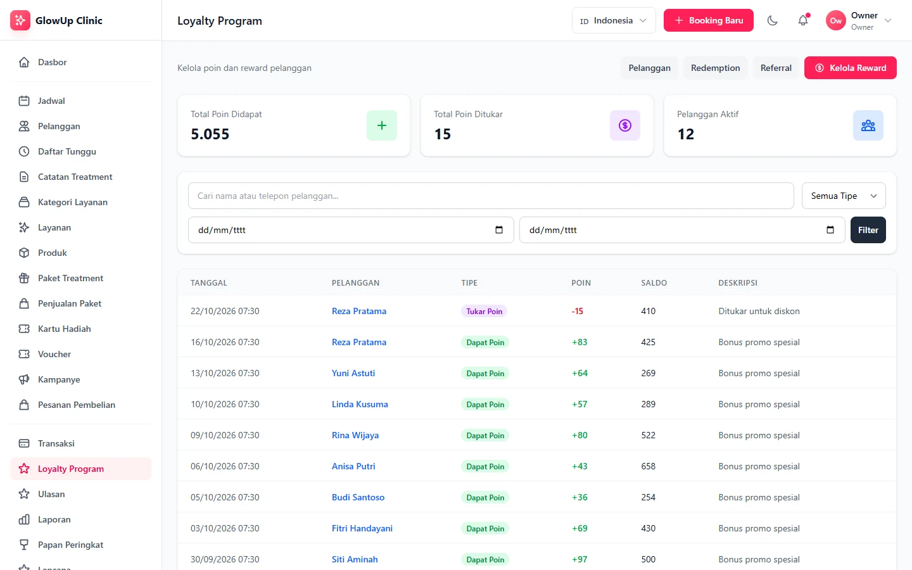Open the Semua Tipe filter dropdown
The image size is (912, 570).
844,196
